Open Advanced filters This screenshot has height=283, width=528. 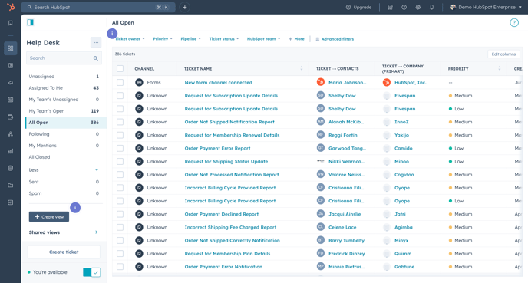335,39
